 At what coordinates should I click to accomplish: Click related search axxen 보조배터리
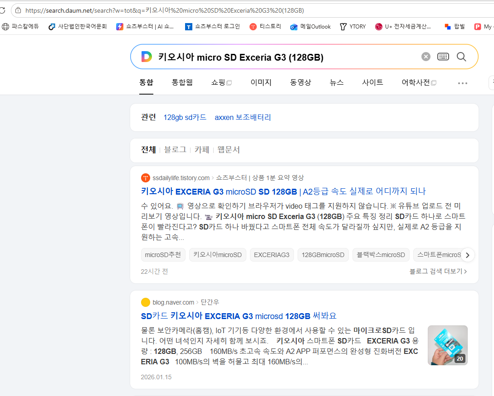tap(243, 117)
